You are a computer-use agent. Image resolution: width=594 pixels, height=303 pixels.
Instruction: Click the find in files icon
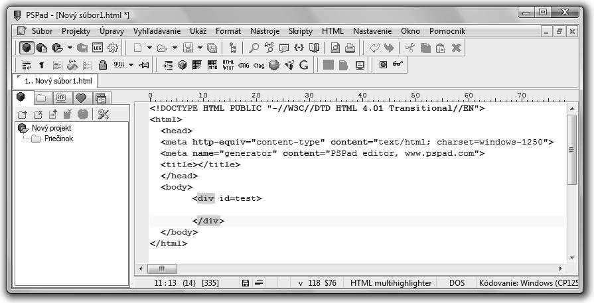pos(284,48)
